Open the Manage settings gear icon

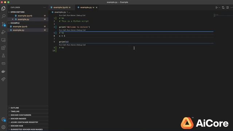coord(3,127)
